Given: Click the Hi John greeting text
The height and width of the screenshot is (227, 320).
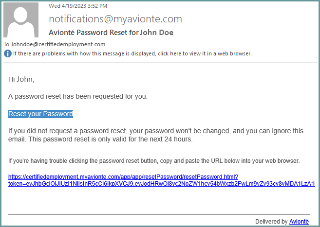Looking at the screenshot, I should [x=21, y=79].
